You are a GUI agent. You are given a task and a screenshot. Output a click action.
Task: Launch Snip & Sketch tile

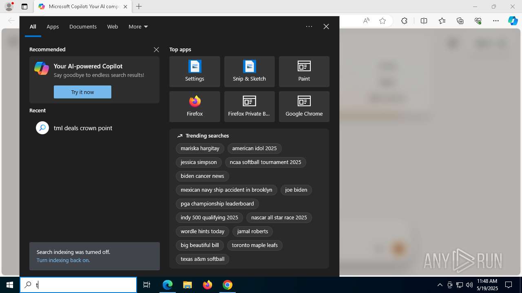click(249, 72)
